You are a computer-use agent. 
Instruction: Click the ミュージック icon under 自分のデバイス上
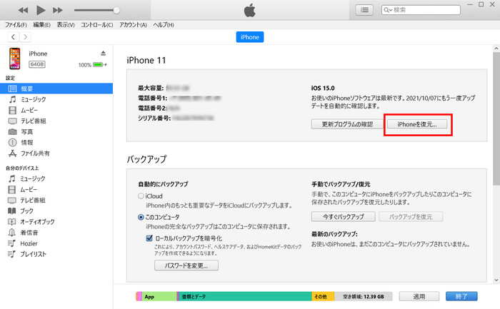12,178
